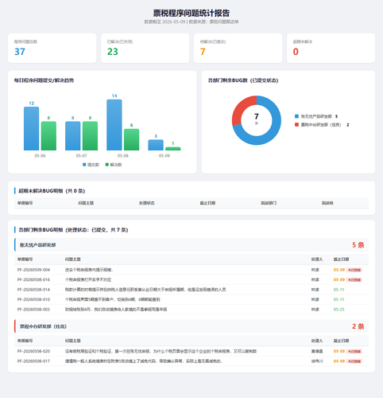Click the 05-09 deadline in PF-20260508-020 row
This screenshot has height=398, width=383.
(339, 351)
